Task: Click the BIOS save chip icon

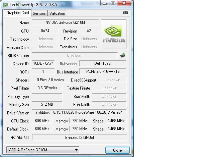Action: click(123, 55)
